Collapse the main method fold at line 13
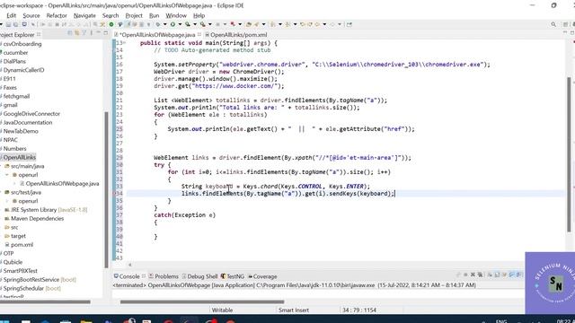Image resolution: width=575 pixels, height=323 pixels. tap(124, 43)
